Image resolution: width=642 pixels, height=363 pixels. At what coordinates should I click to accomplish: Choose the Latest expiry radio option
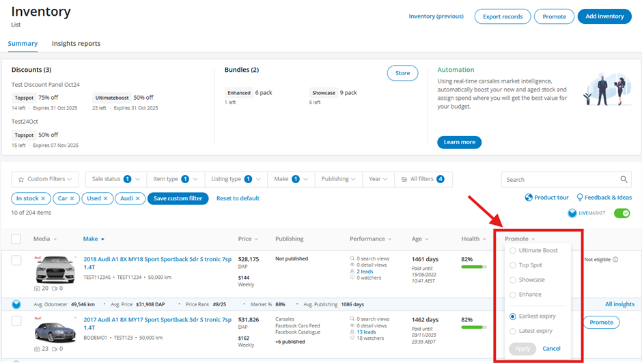[x=513, y=332]
